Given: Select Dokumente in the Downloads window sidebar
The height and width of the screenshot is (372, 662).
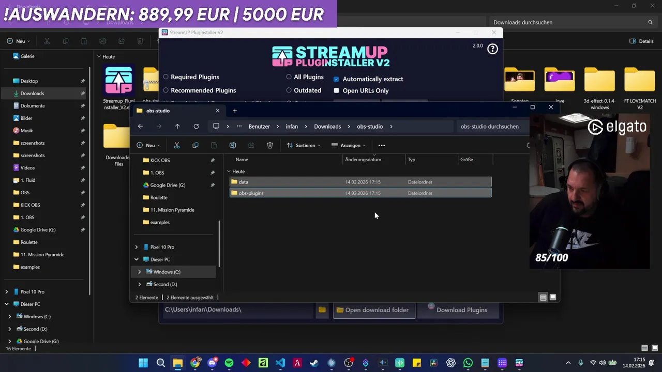Looking at the screenshot, I should (33, 106).
